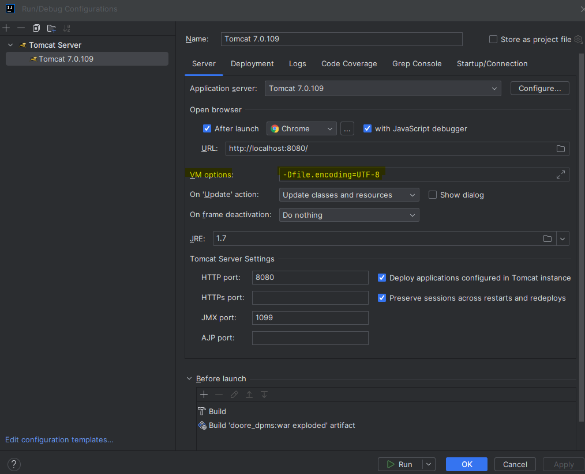Click the Configure... button
The height and width of the screenshot is (474, 585).
coord(539,88)
